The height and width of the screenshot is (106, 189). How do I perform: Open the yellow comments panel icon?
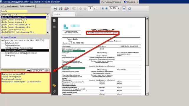click(54, 86)
